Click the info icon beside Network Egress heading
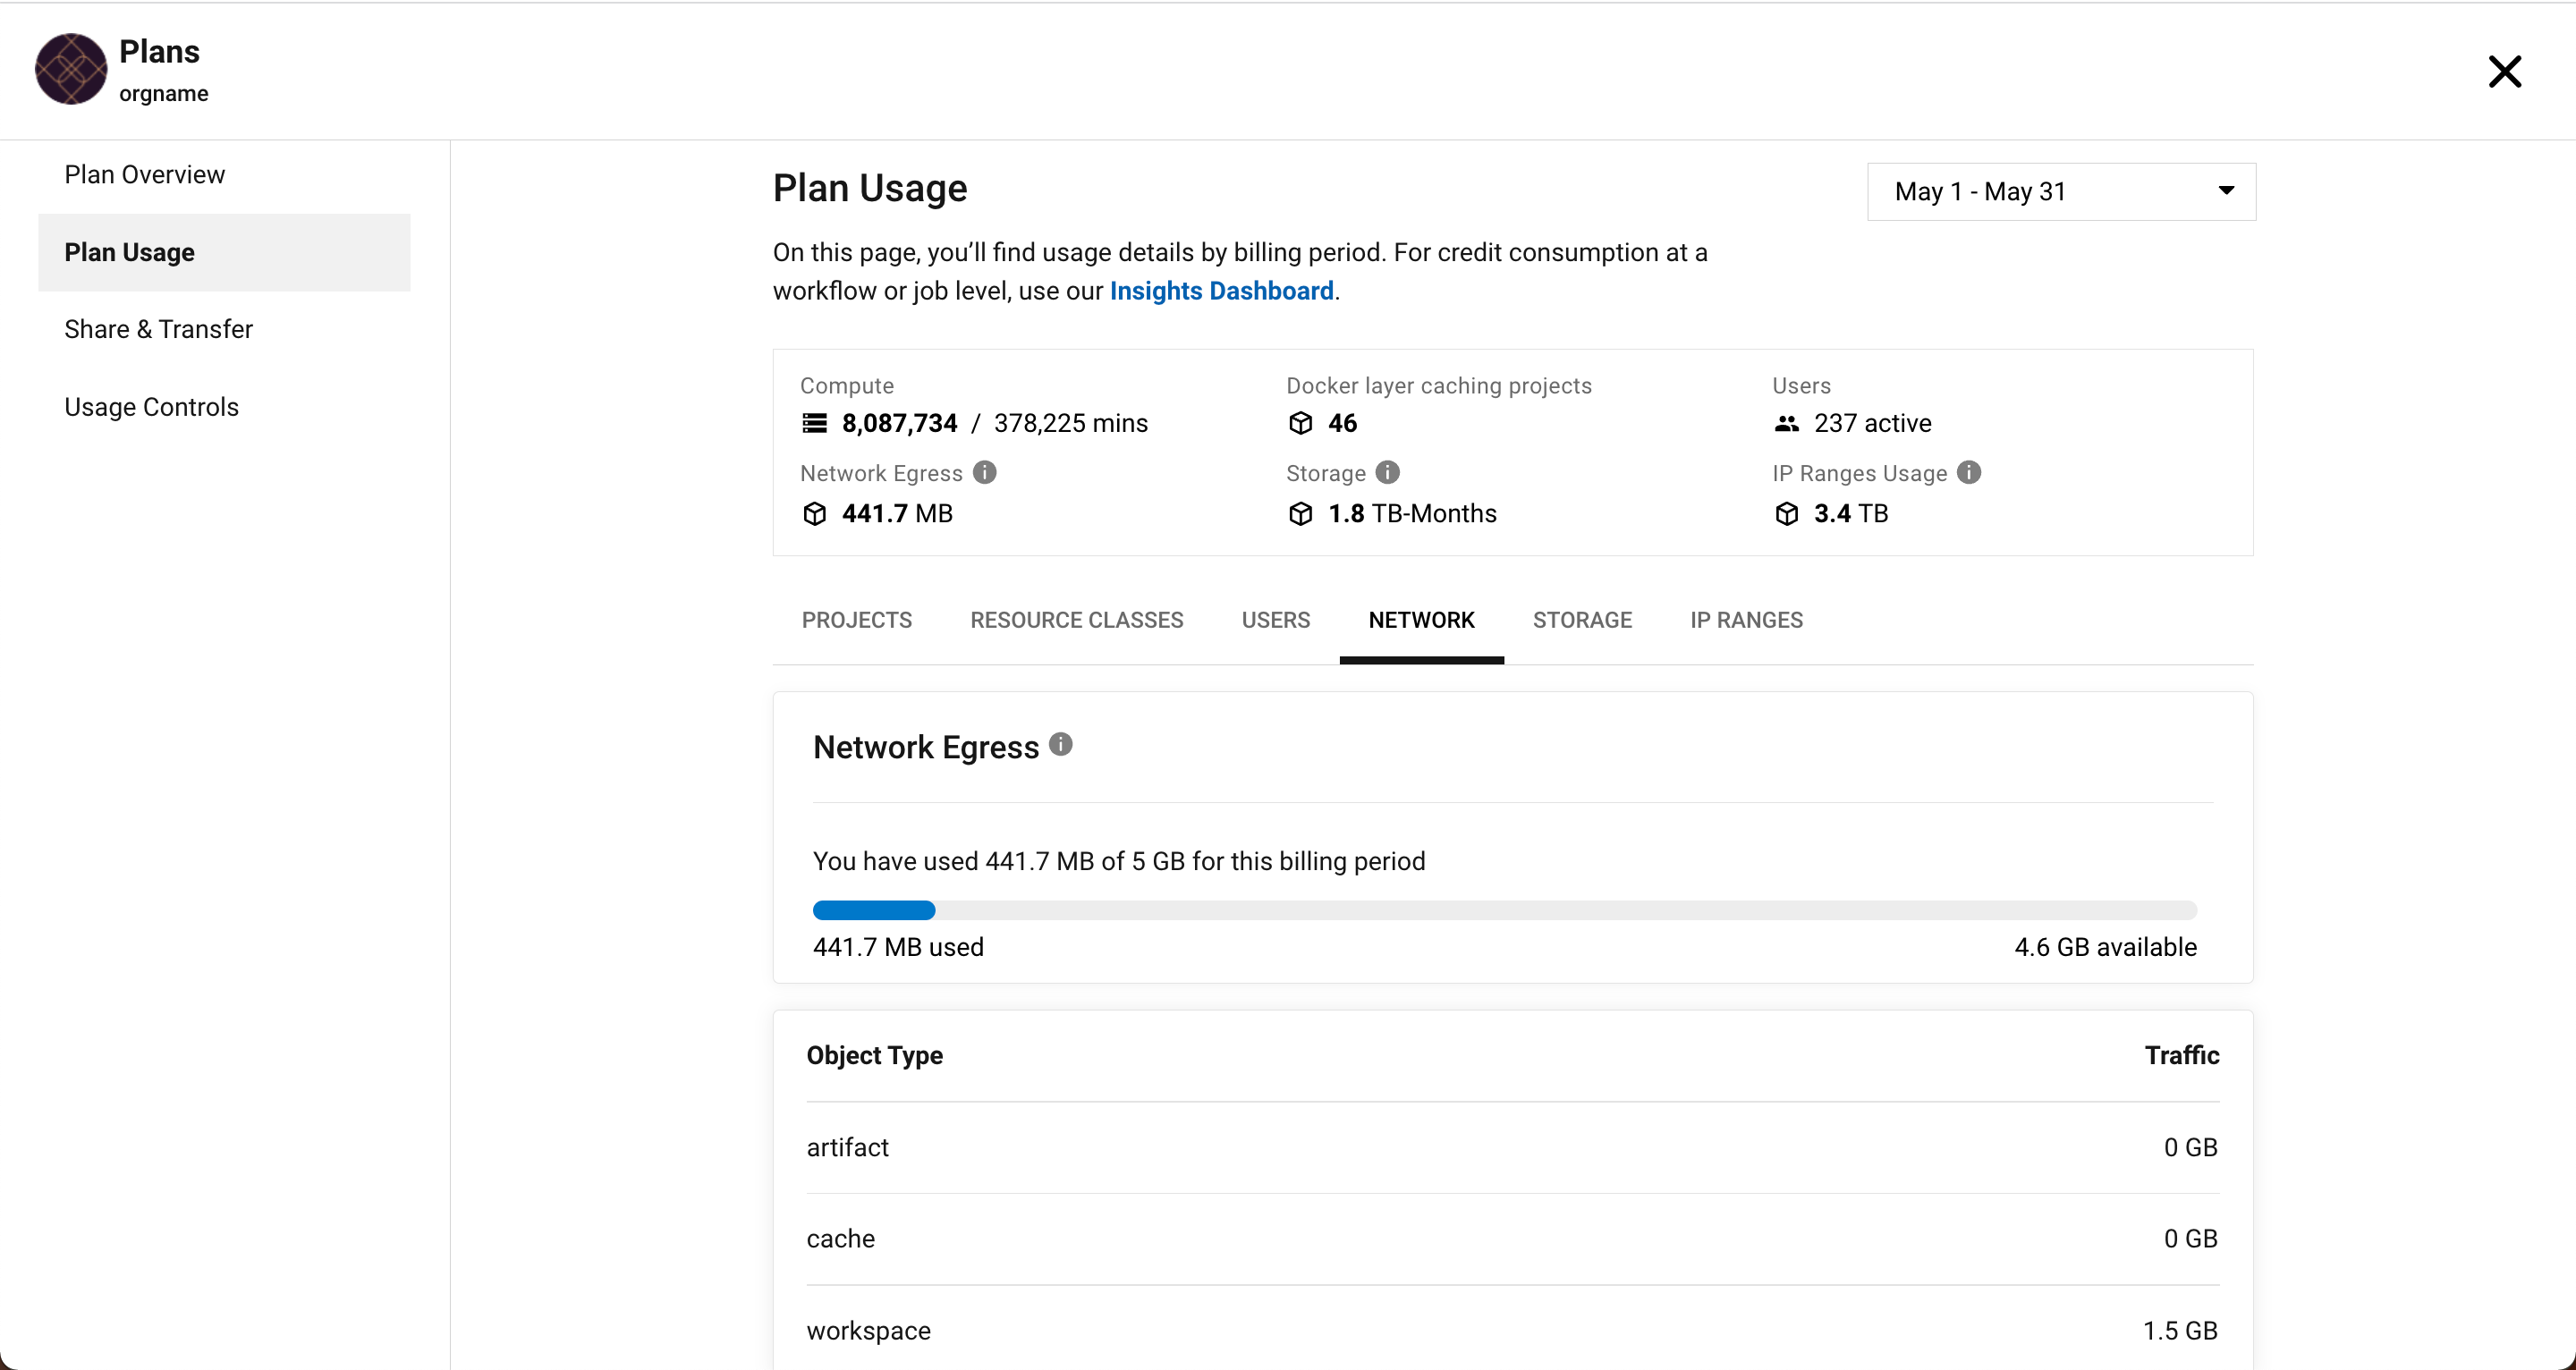 coord(1061,745)
